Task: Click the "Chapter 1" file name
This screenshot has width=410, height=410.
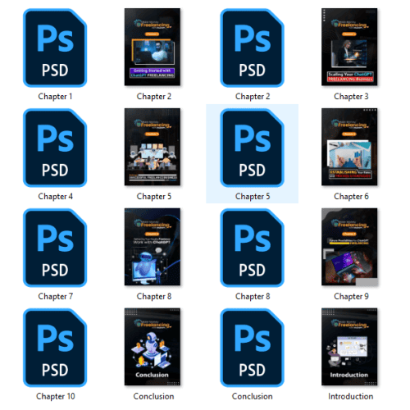Action: (x=55, y=97)
